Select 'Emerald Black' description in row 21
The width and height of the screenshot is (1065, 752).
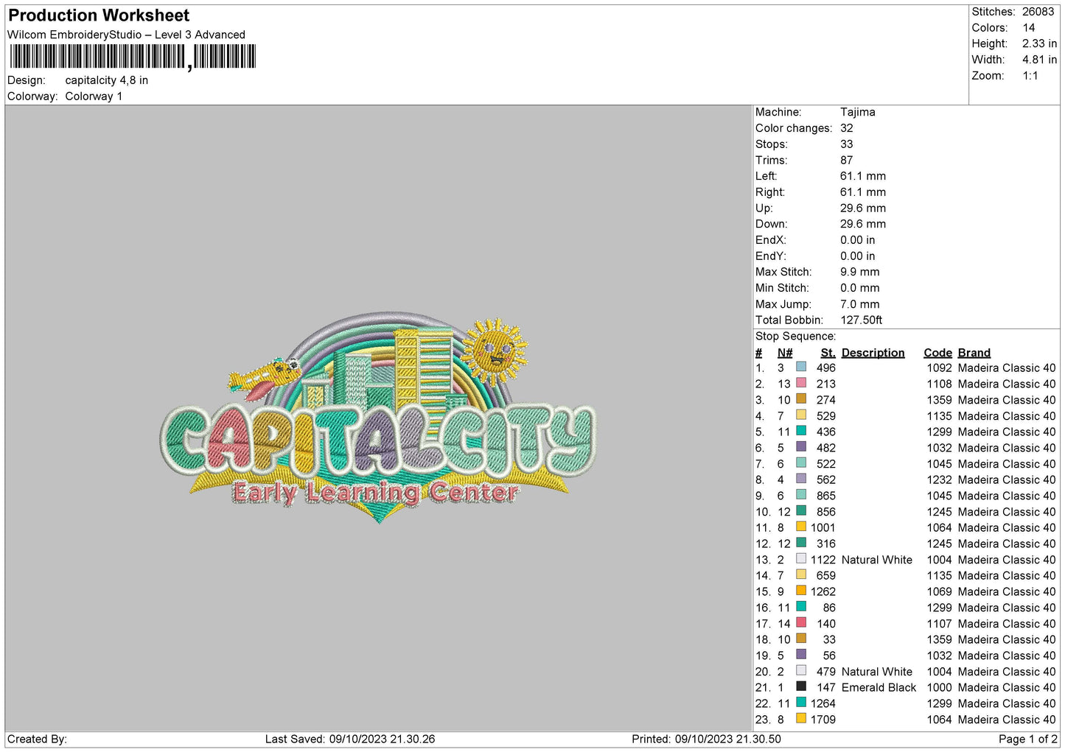879,688
